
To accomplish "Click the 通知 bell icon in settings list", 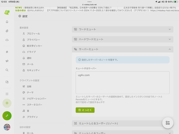I will [24, 58].
